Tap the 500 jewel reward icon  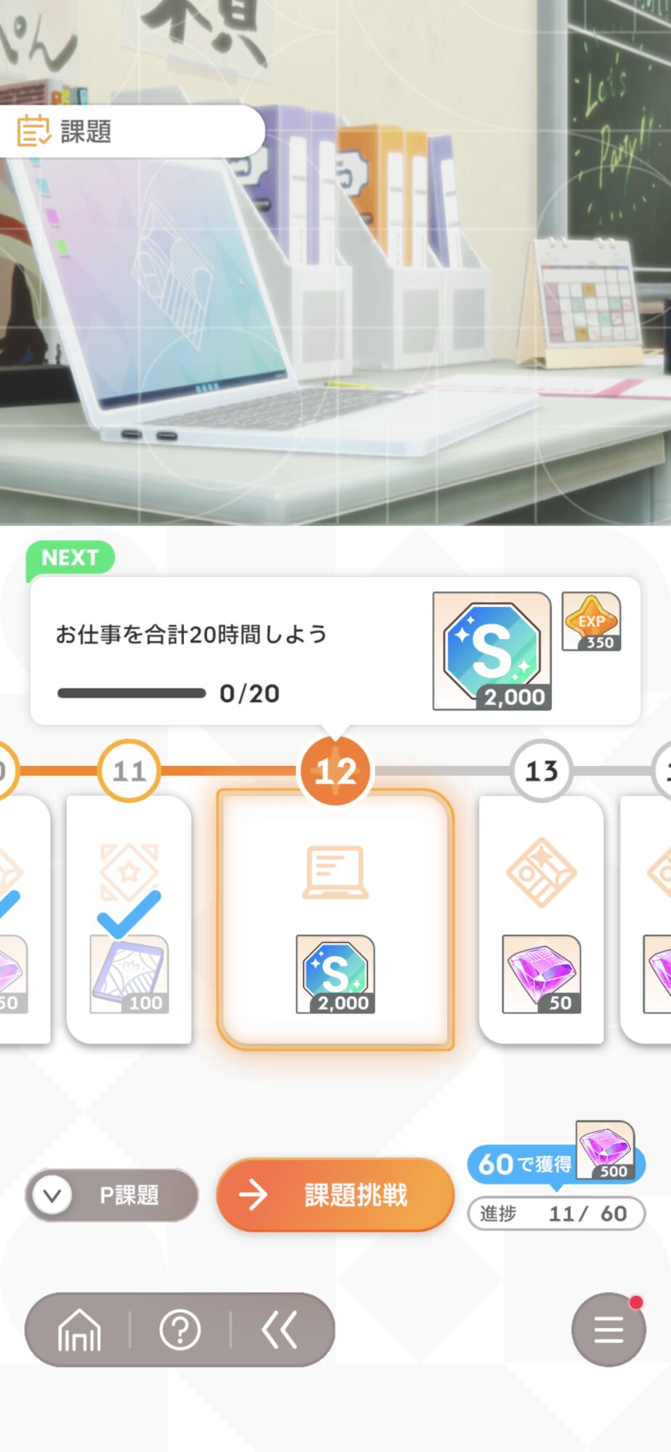(606, 1150)
